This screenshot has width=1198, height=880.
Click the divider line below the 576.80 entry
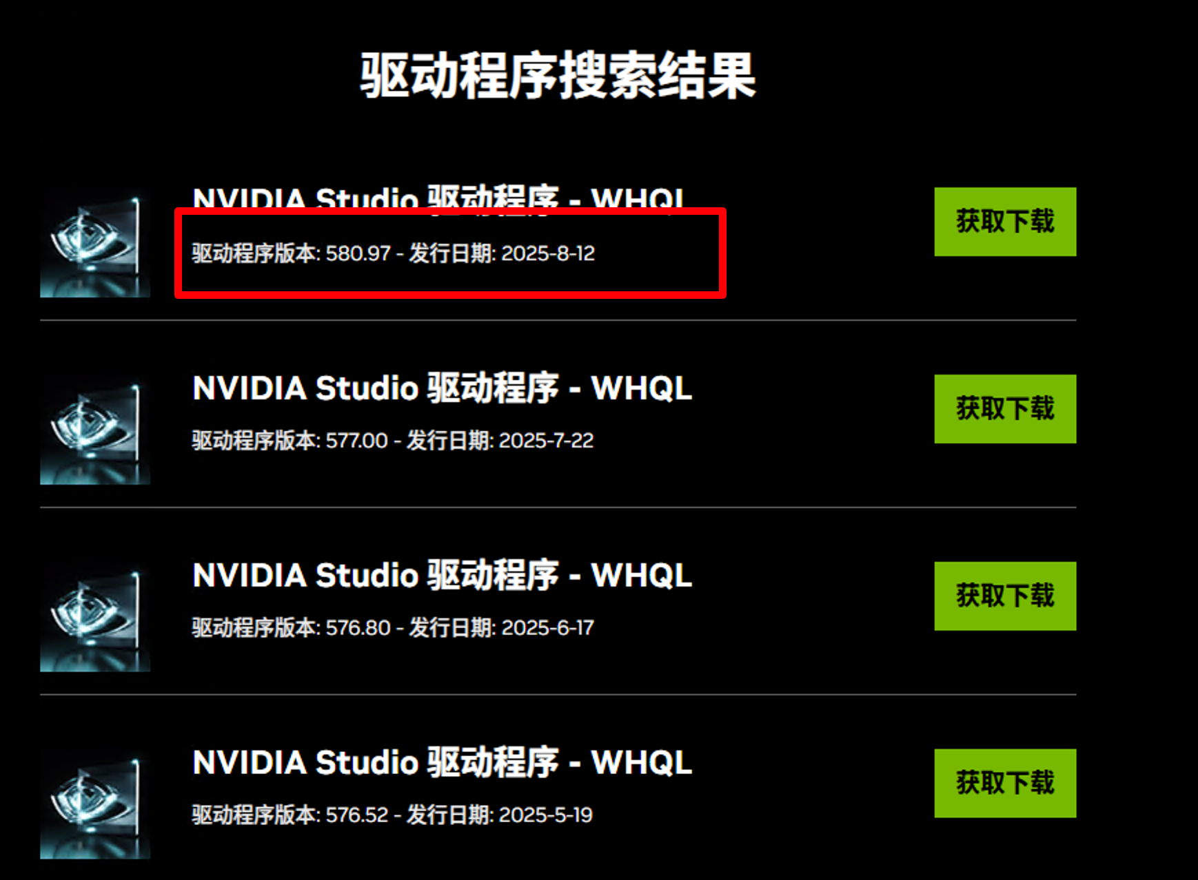point(558,695)
